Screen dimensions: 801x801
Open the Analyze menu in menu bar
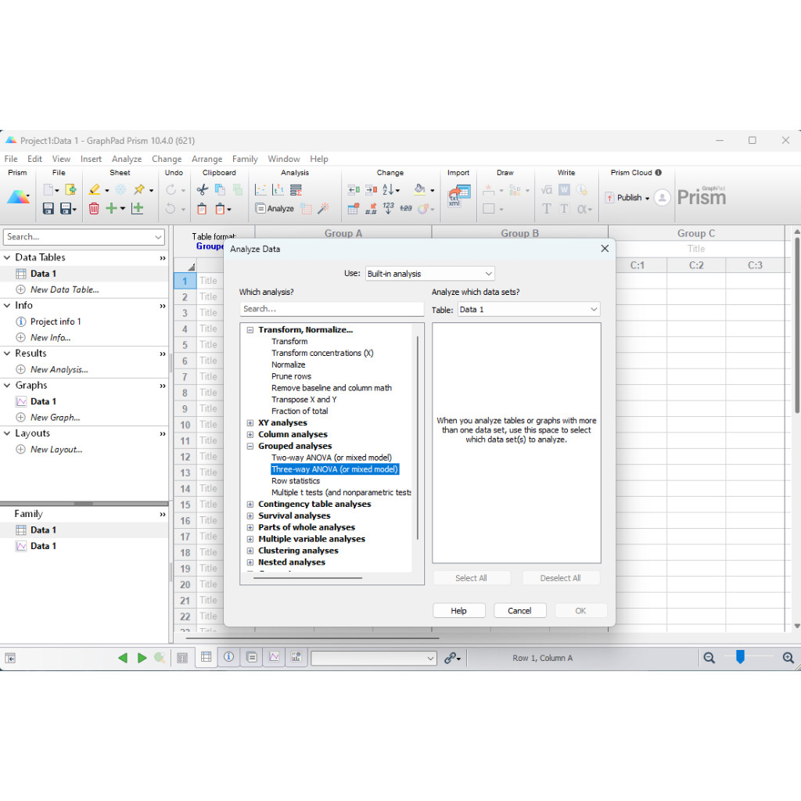pyautogui.click(x=126, y=159)
